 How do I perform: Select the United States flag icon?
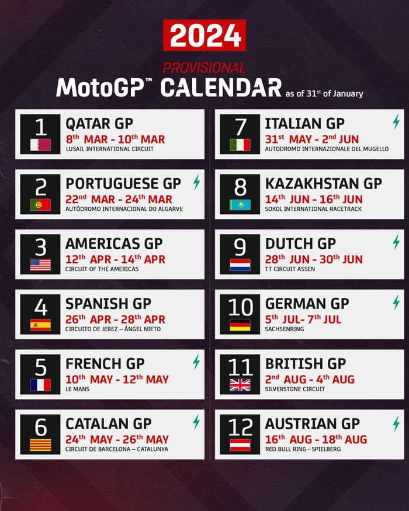coord(40,265)
